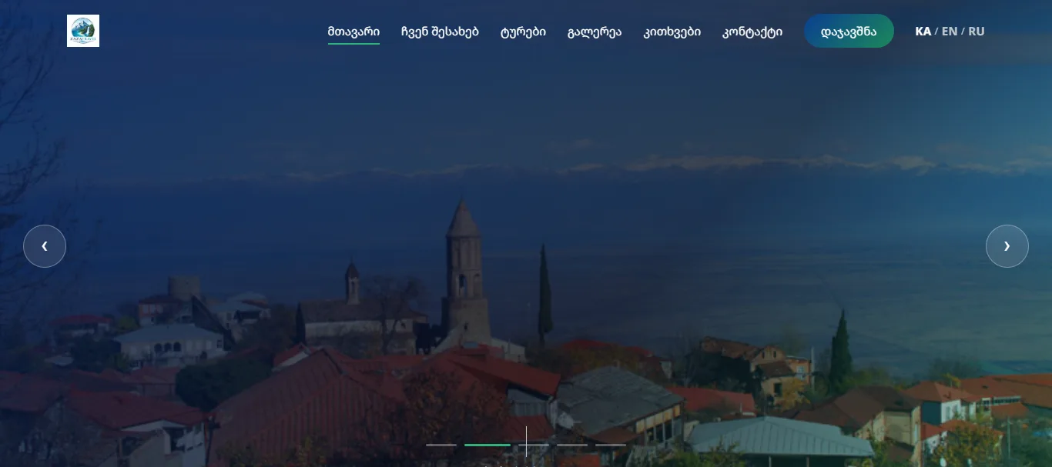Select the last carousel slide indicator

click(611, 445)
